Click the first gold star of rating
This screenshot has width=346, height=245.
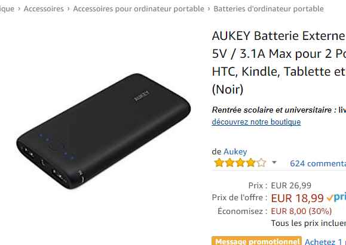point(219,163)
